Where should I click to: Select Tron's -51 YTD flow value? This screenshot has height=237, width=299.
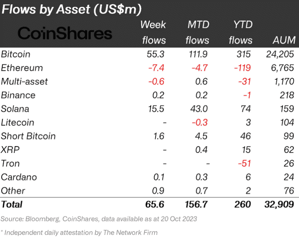coord(244,164)
